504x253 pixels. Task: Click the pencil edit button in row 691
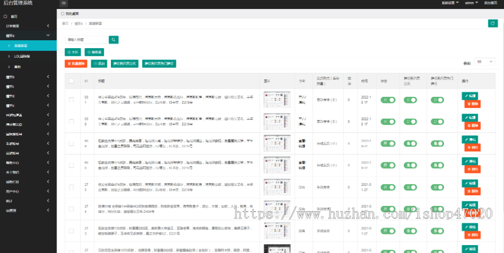pyautogui.click(x=470, y=96)
